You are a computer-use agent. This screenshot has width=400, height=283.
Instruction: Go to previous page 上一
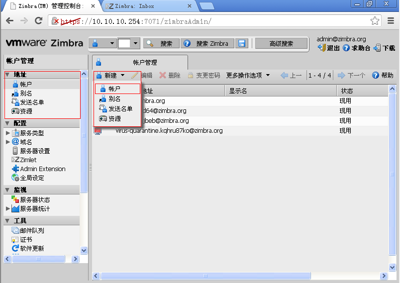click(x=291, y=75)
